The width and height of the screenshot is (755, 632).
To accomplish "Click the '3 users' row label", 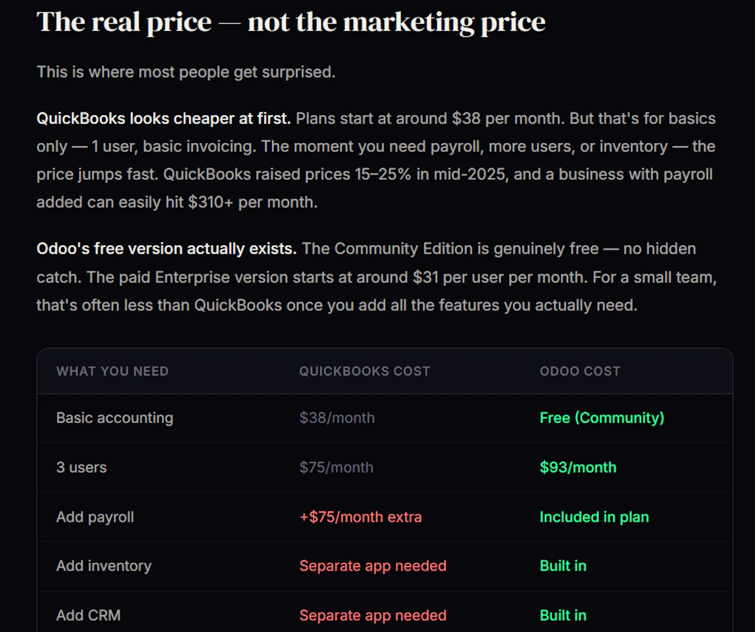I will tap(82, 467).
